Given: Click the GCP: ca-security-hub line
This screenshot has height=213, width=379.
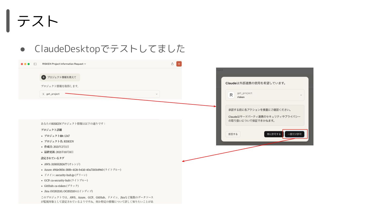Looking at the screenshot, I should tap(66, 180).
